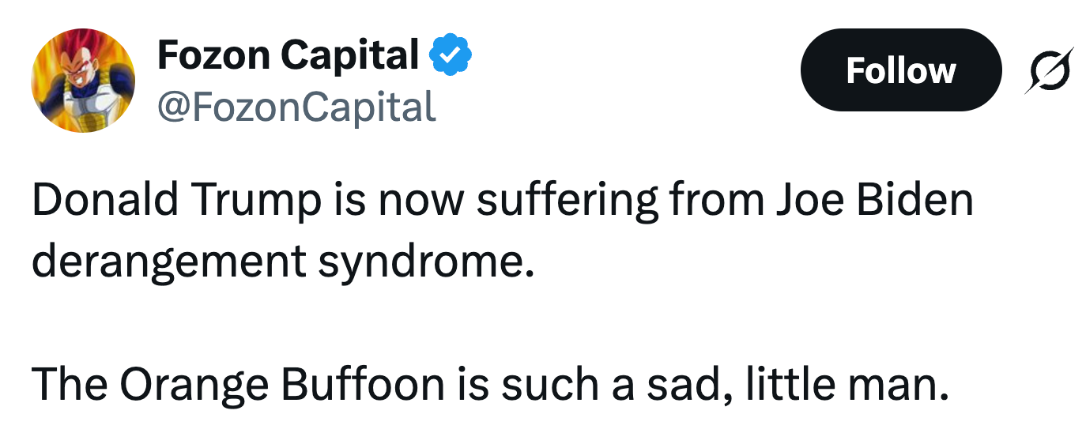Open the Fozon Capital display name
Viewport: 1086px width, 433px height.
tap(288, 55)
